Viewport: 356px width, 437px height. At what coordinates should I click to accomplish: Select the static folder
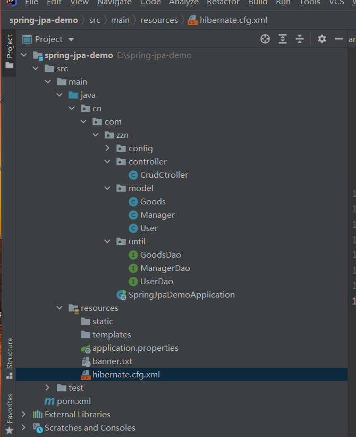tap(103, 321)
